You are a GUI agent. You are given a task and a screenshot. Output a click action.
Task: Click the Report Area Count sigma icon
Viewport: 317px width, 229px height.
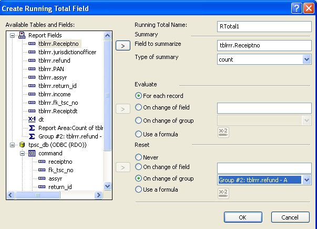[32, 128]
